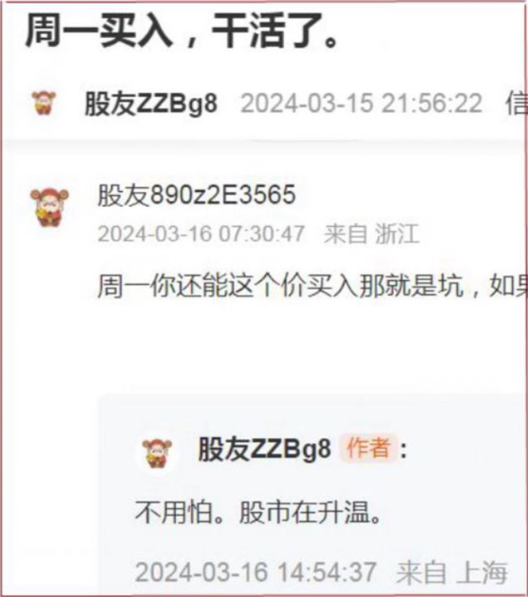
Task: Open the 股友ZZBg8 username in the reply box
Action: click(264, 448)
